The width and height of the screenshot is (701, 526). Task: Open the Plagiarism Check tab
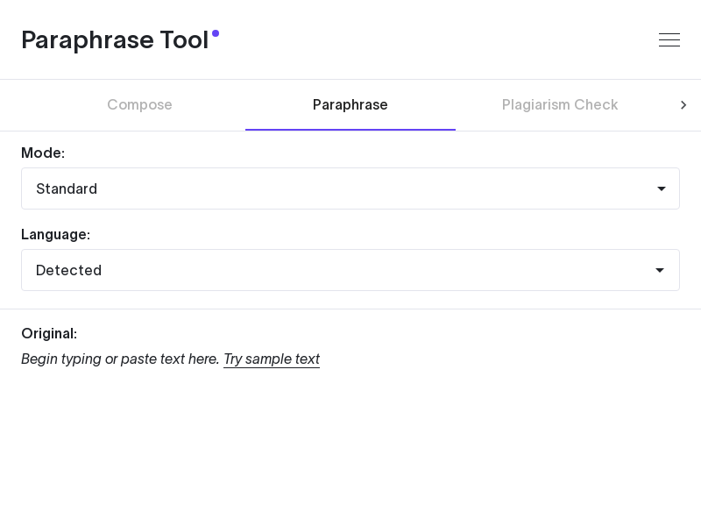[x=560, y=104]
